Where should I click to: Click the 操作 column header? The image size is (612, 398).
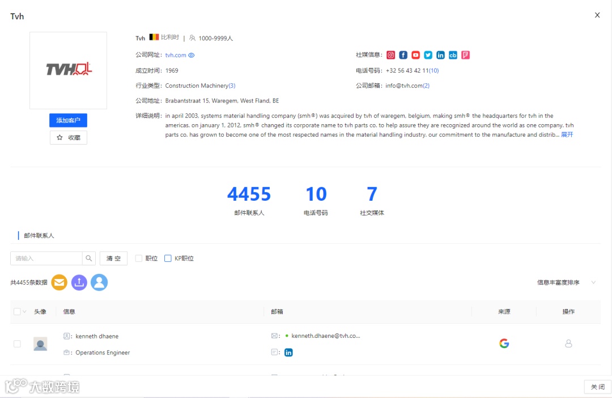click(x=568, y=311)
